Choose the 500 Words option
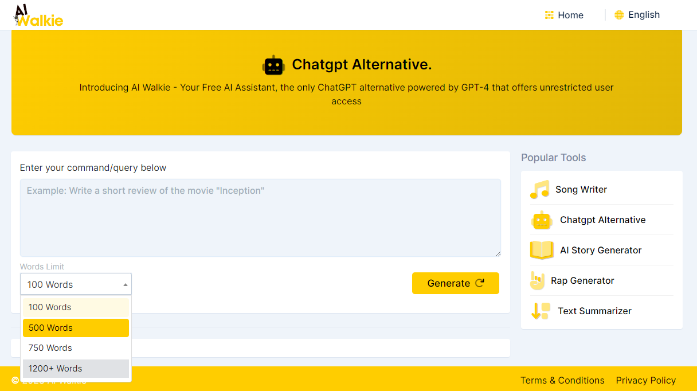This screenshot has height=391, width=697. pos(76,328)
